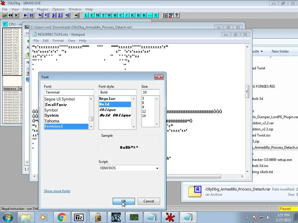Viewport: 298px width, 223px height.
Task: Select font size 12
Action: tap(144, 111)
